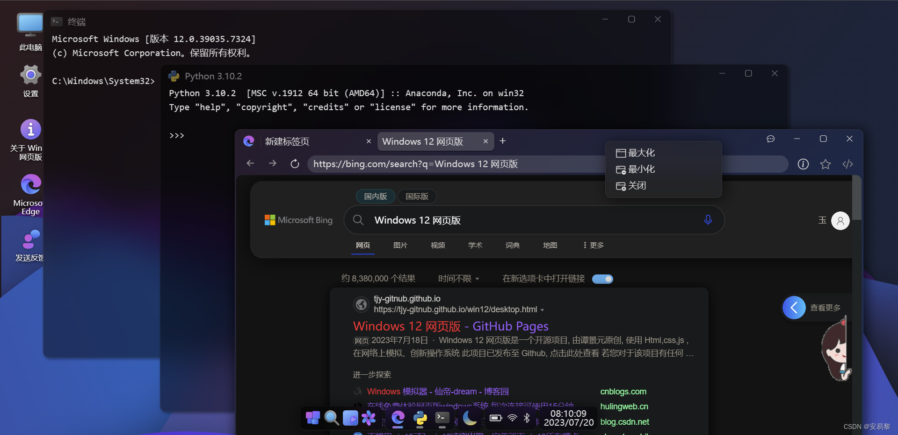Select the 词典 search tab
Viewport: 898px width, 435px height.
point(512,245)
